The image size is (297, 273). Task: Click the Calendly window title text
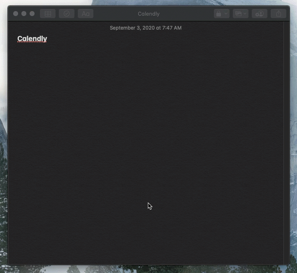tap(148, 14)
